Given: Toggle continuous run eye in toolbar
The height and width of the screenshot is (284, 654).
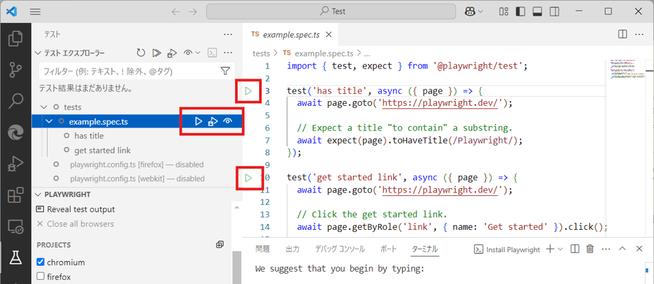Looking at the screenshot, I should click(x=188, y=53).
